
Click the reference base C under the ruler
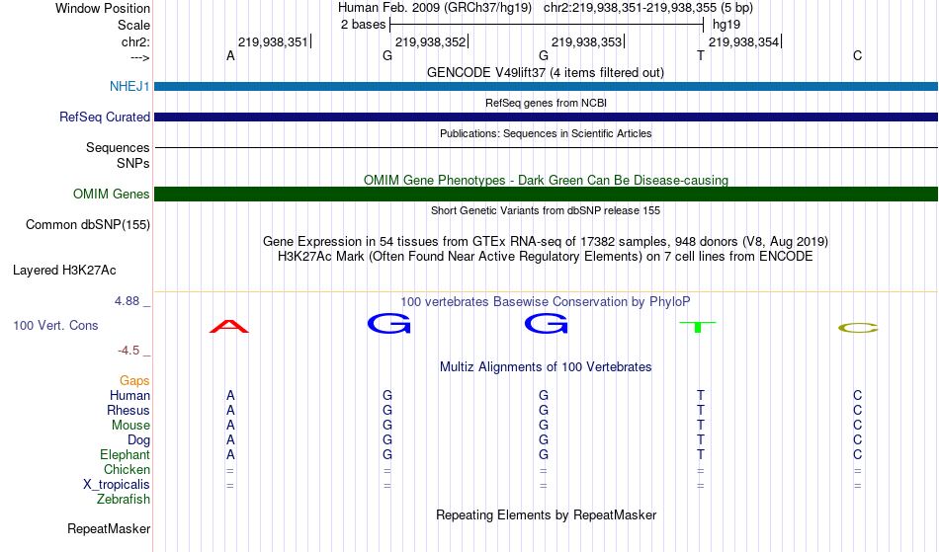point(858,55)
